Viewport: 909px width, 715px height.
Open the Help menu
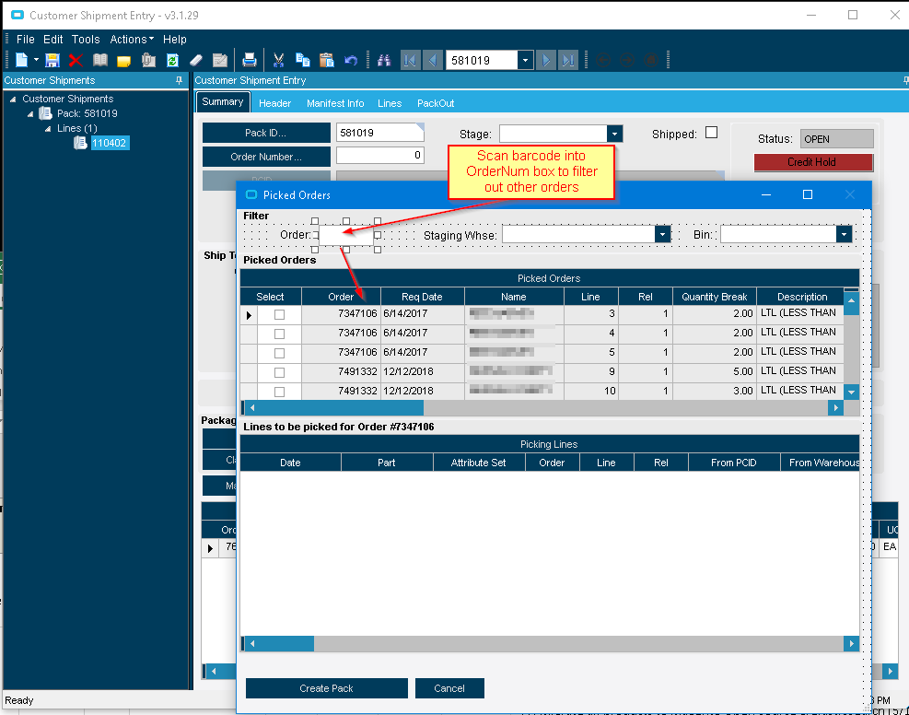[x=174, y=40]
